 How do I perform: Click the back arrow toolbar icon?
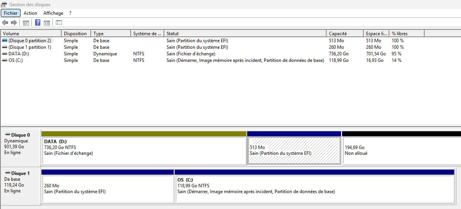(5, 22)
